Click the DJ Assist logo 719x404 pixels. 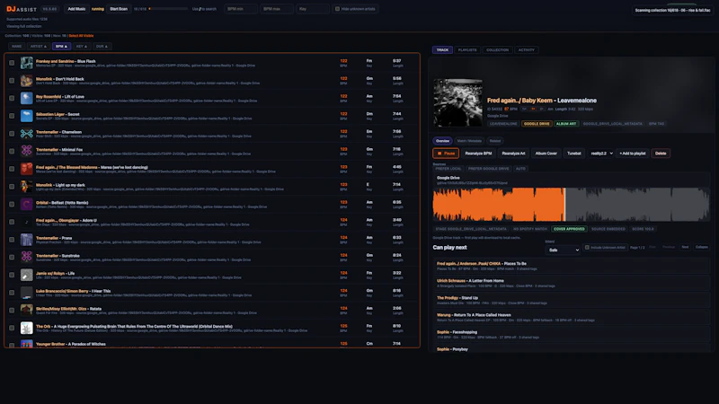coord(22,9)
